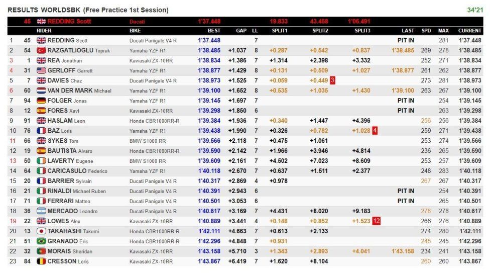Image resolution: width=490 pixels, height=273 pixels.
Task: Click gap value +6.419 in CRESSON row
Action: point(237,261)
